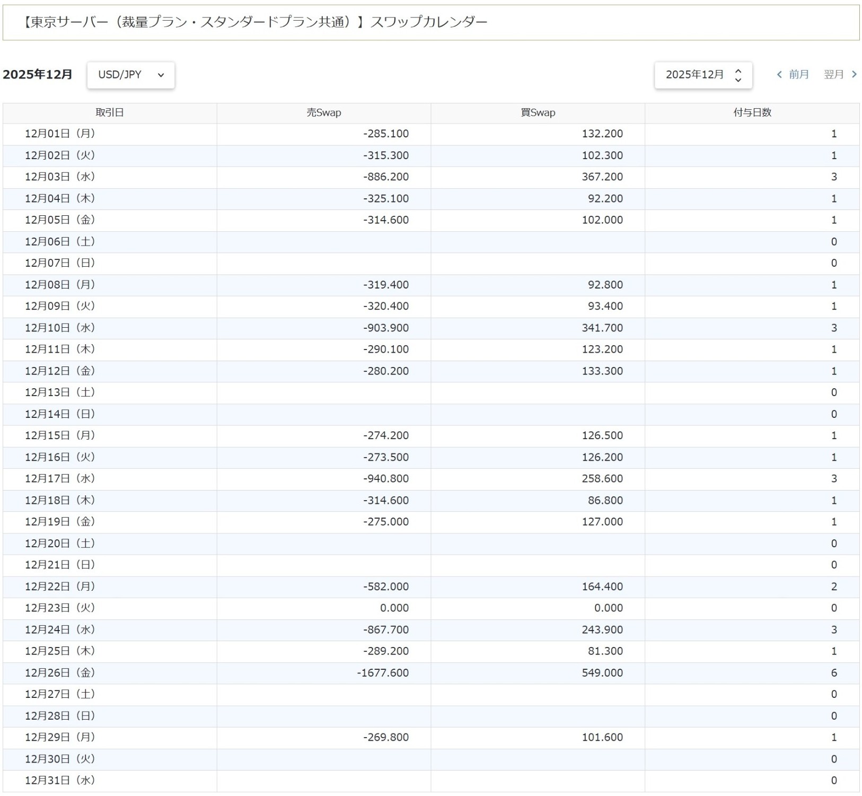Click the 売Swap column header
The width and height of the screenshot is (862, 796).
point(324,113)
